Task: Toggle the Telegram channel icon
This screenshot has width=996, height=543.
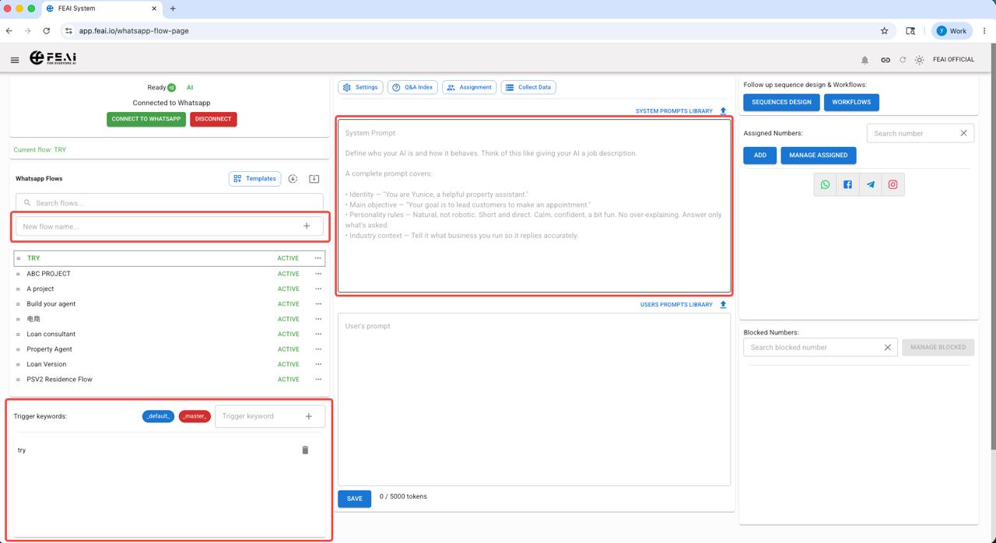Action: tap(870, 184)
